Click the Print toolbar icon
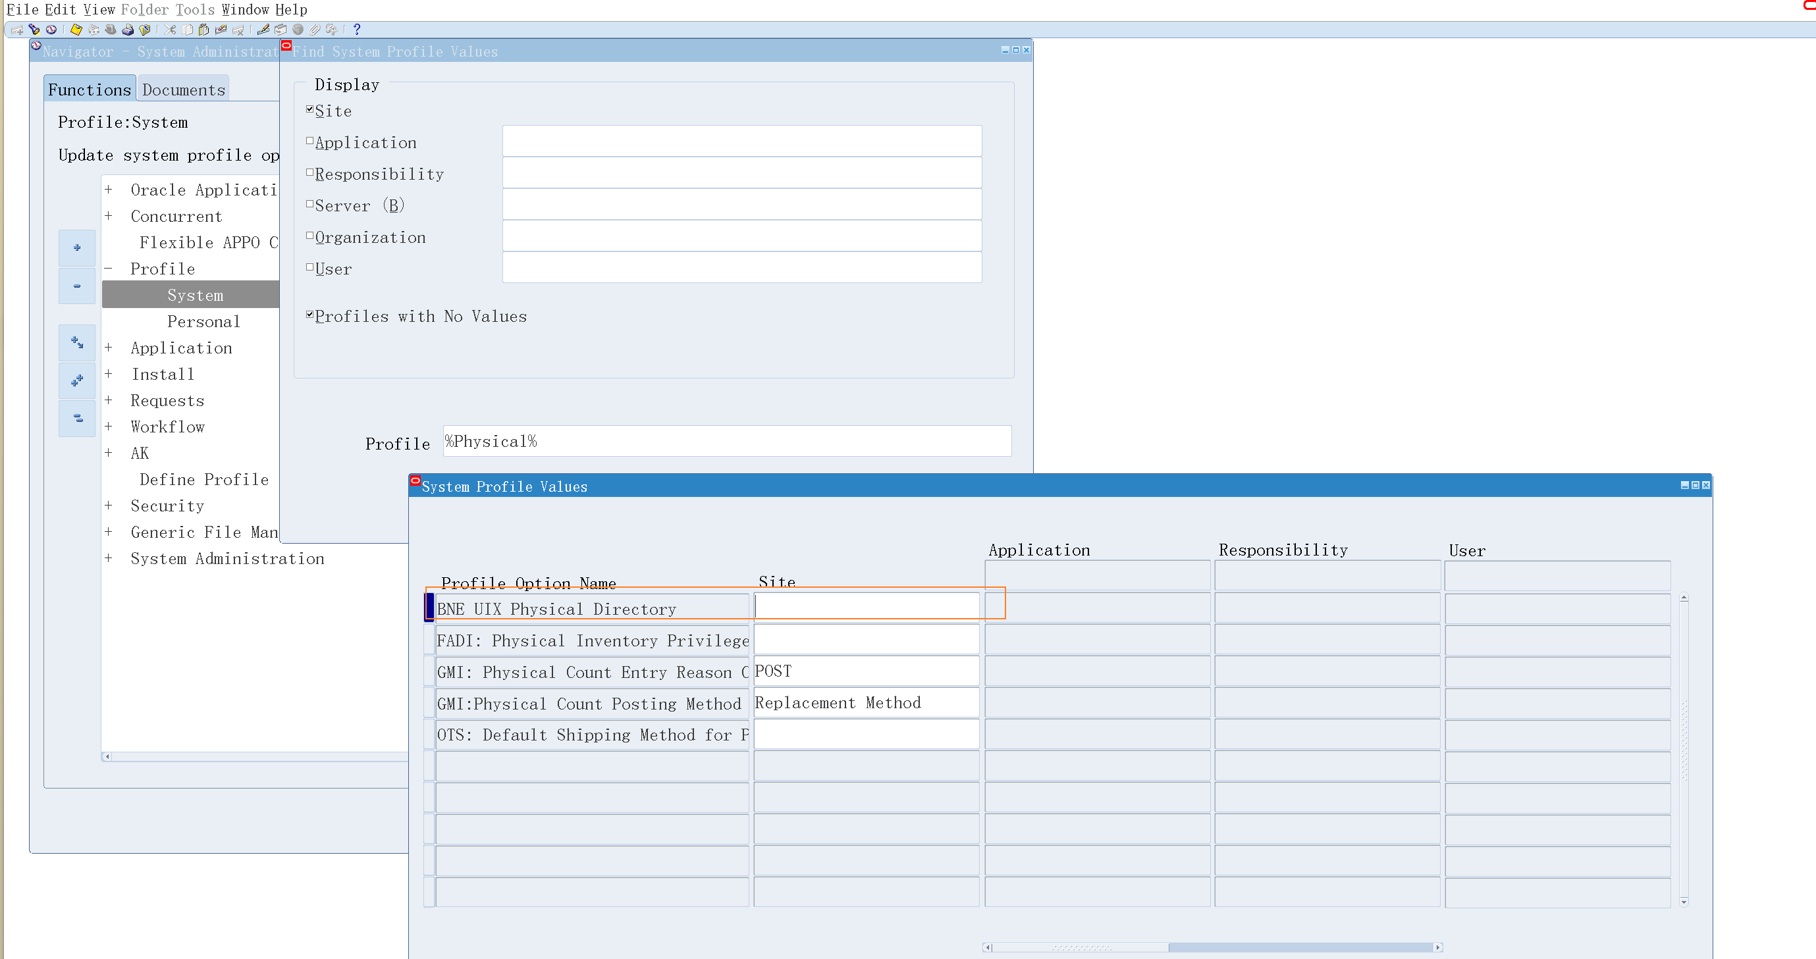 (x=128, y=30)
